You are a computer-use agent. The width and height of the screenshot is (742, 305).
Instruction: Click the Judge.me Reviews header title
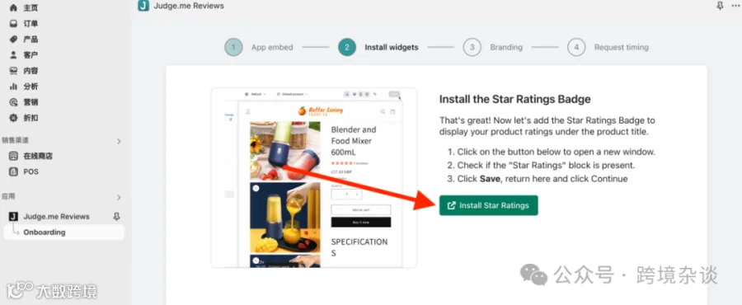[x=189, y=6]
